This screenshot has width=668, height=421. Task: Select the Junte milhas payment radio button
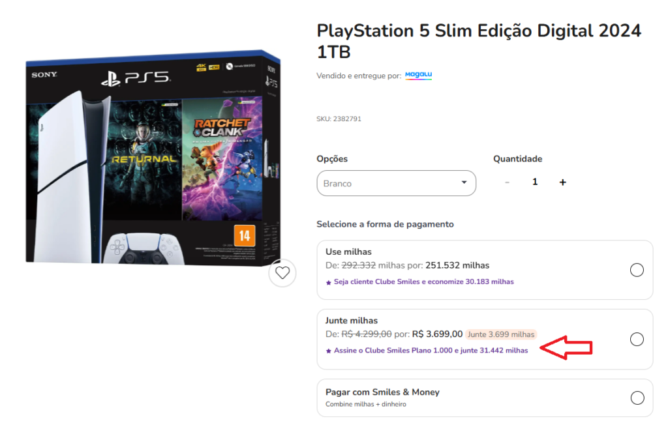(637, 340)
